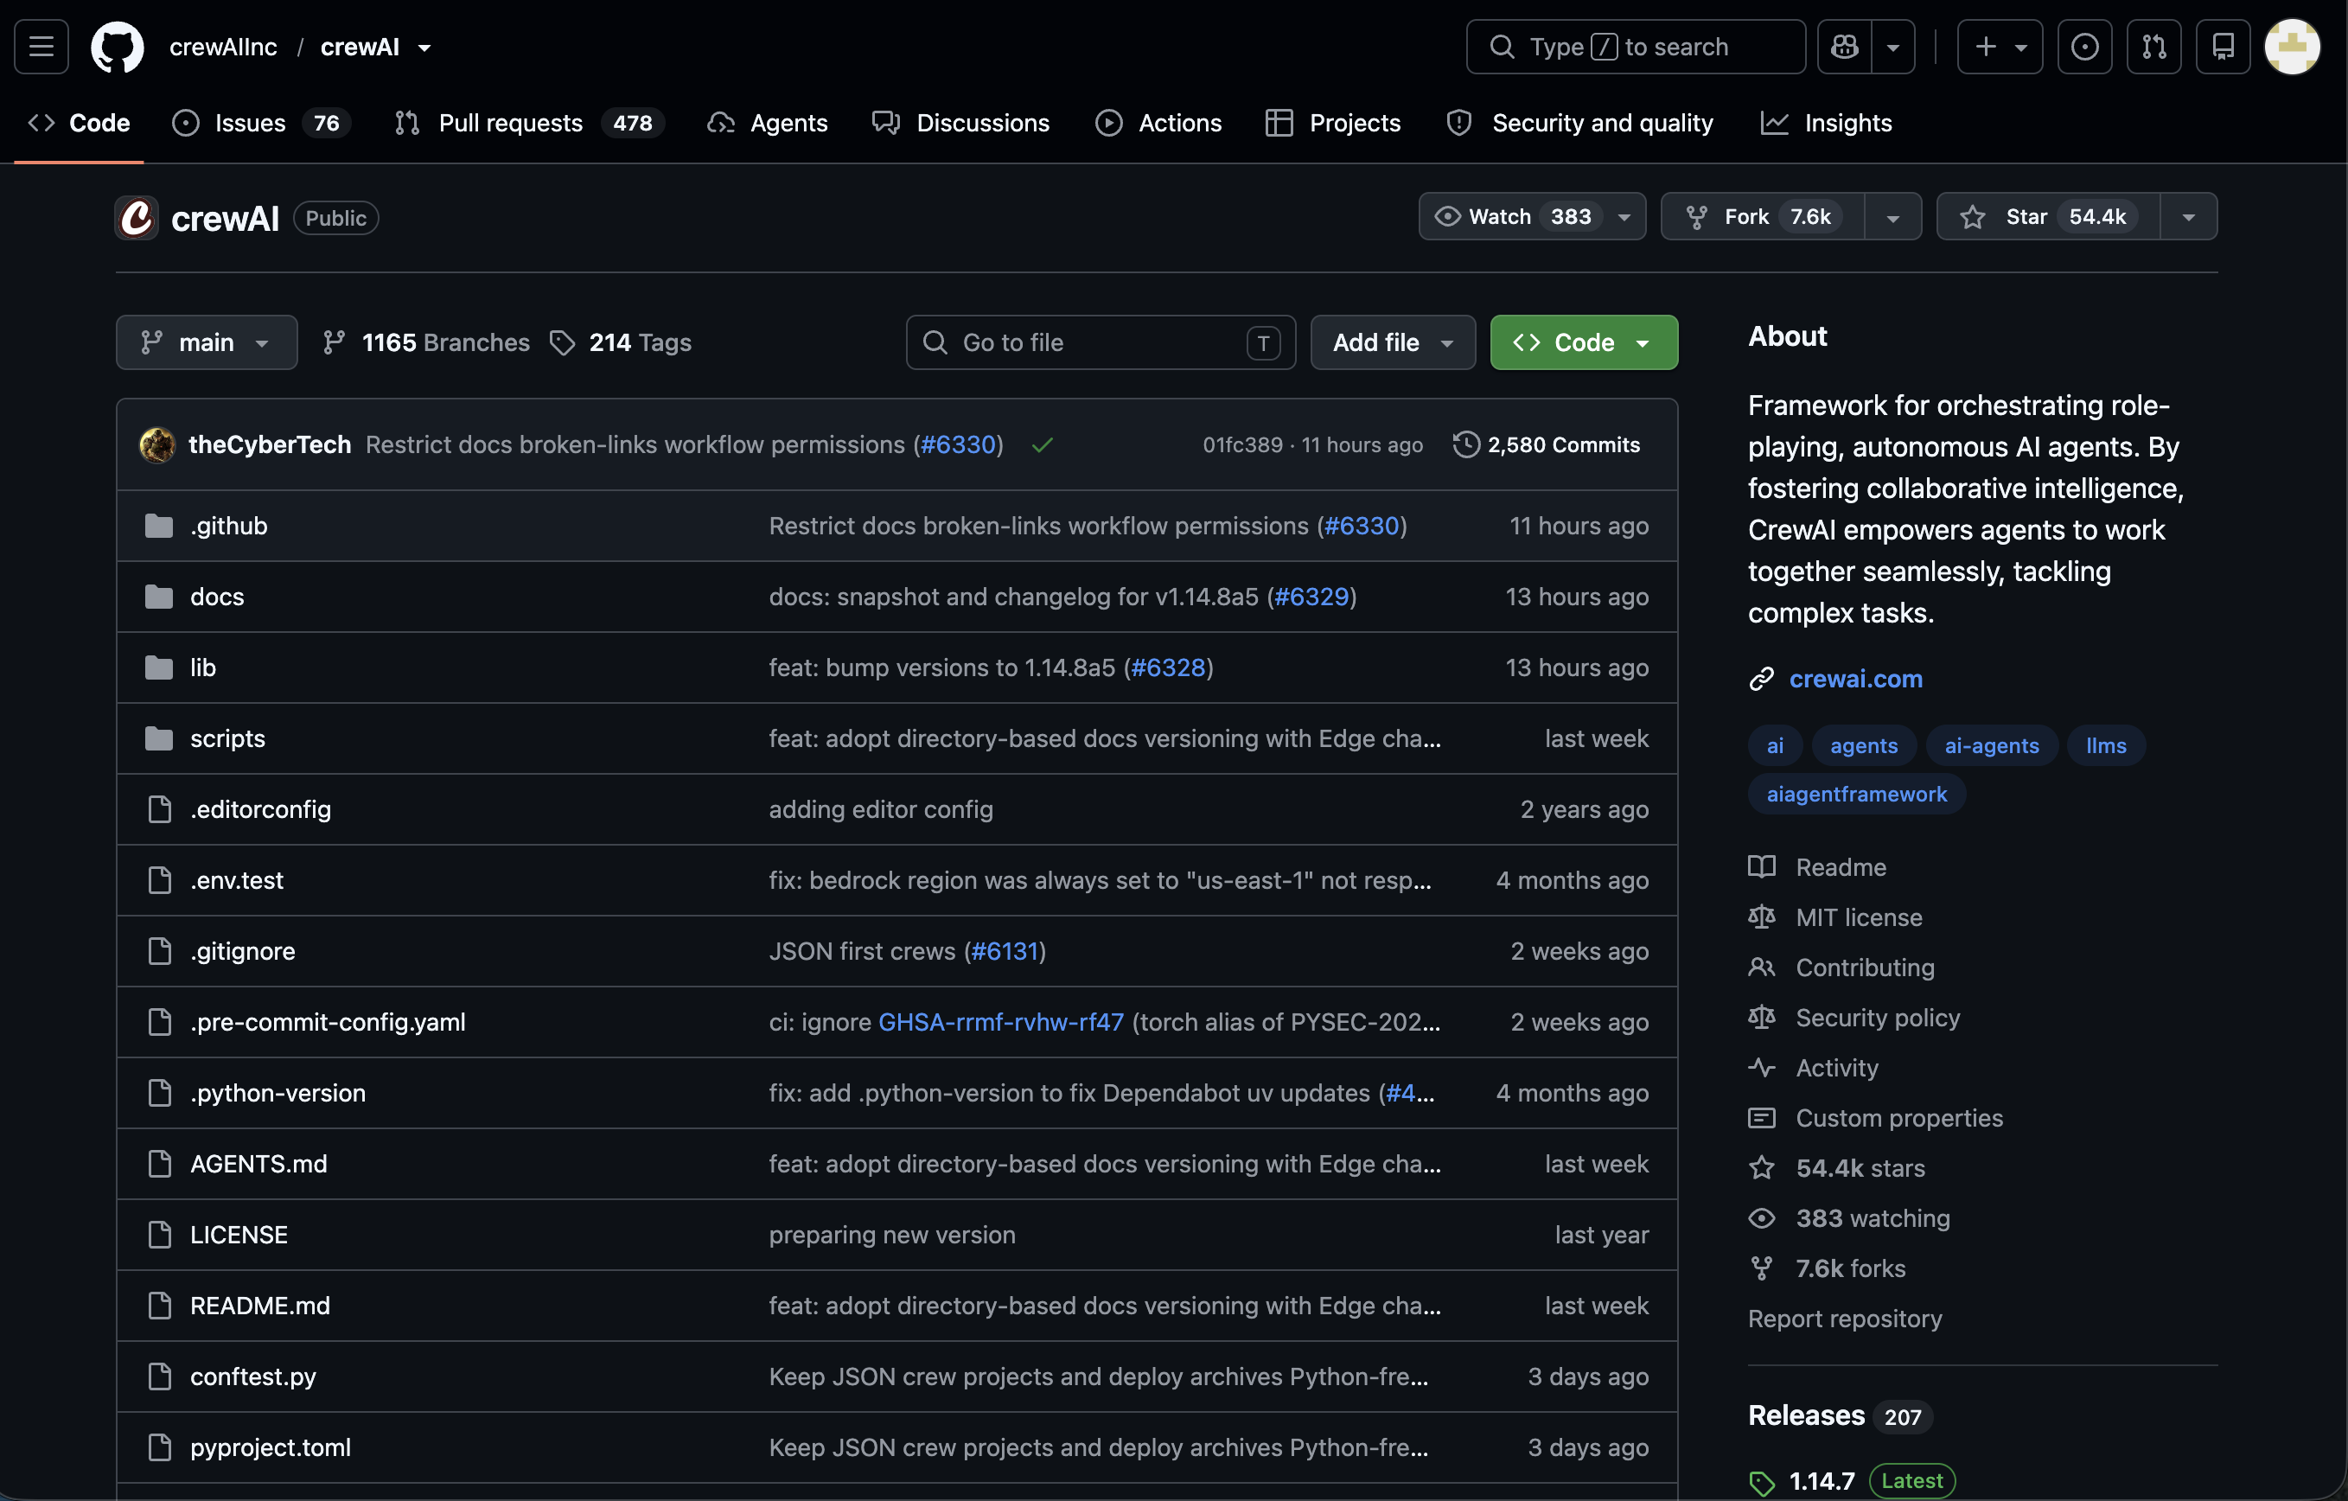Click the .editorconfig file icon
The image size is (2348, 1501).
[x=159, y=809]
